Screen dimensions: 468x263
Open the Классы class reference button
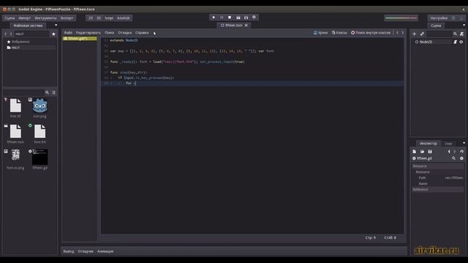(x=339, y=33)
